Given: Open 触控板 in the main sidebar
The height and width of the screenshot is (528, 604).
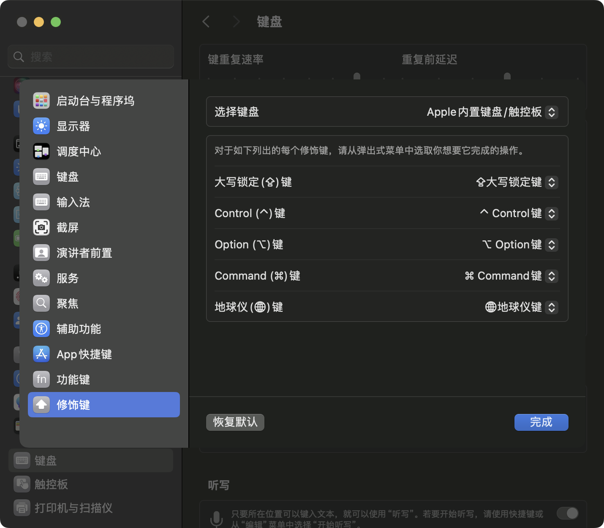Looking at the screenshot, I should pos(91,484).
